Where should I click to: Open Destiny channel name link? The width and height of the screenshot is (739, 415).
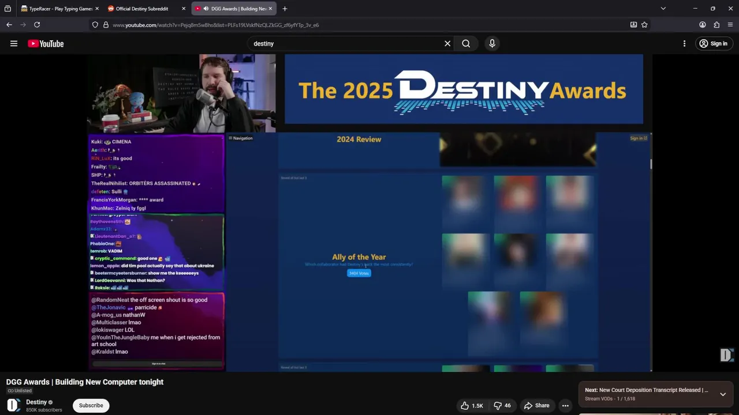36,402
